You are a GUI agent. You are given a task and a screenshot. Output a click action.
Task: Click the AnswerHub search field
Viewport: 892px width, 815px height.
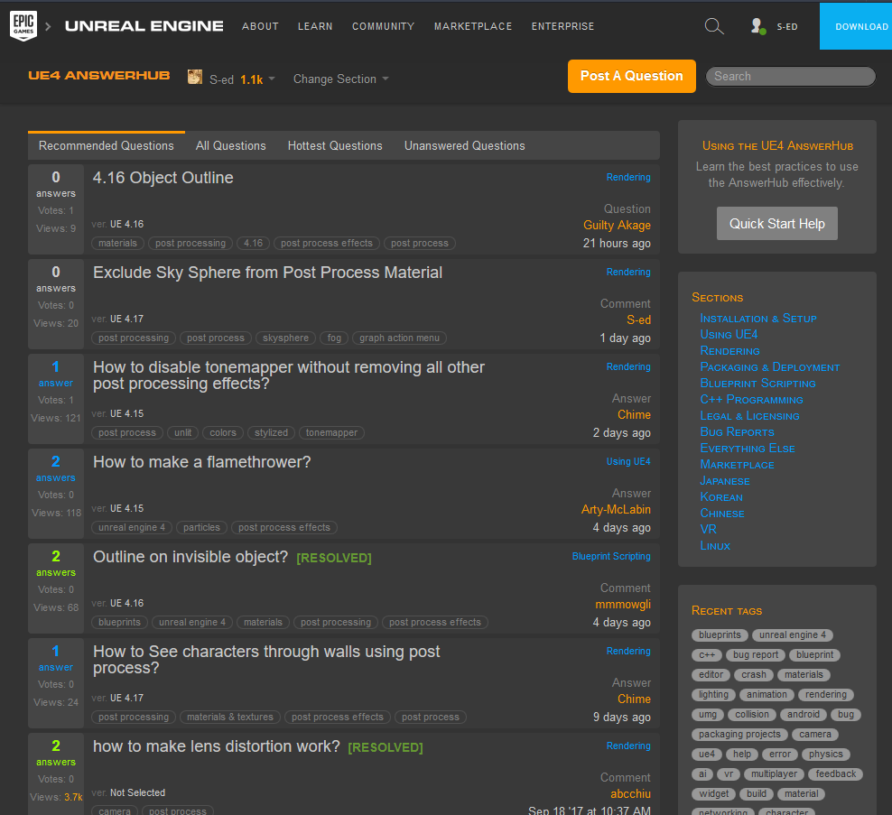(790, 76)
